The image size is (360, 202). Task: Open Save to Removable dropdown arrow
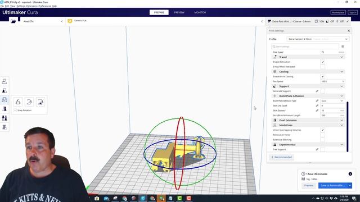pyautogui.click(x=350, y=186)
